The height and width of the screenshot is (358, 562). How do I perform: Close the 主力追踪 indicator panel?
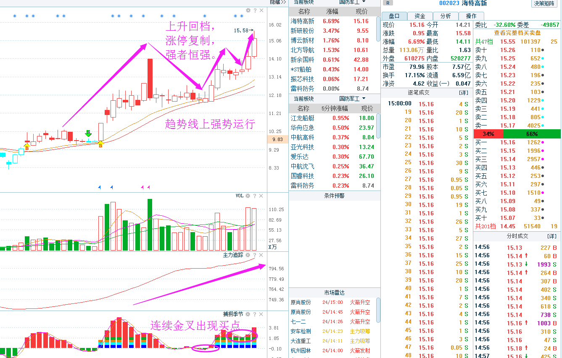tap(261, 255)
